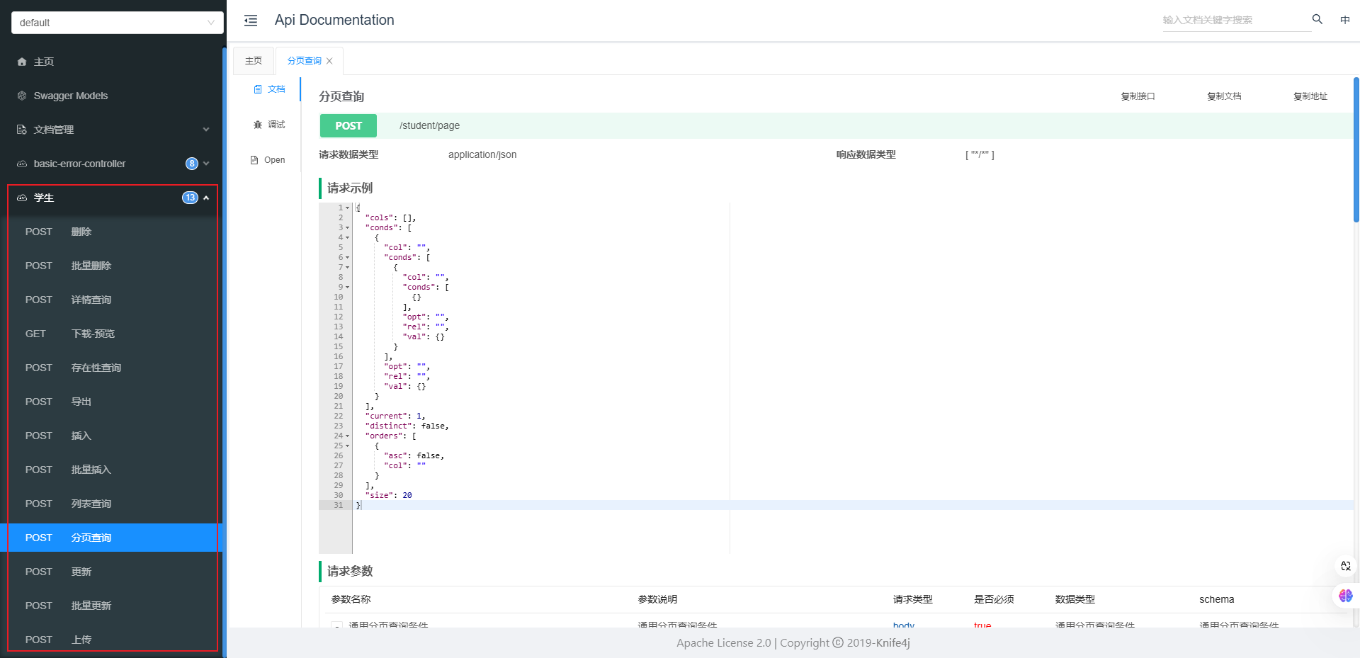This screenshot has height=658, width=1360.
Task: Select the 分页查询 tab
Action: click(305, 61)
